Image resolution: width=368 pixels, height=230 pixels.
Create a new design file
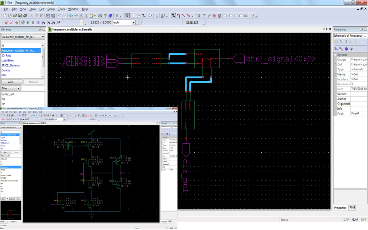click(x=5, y=16)
